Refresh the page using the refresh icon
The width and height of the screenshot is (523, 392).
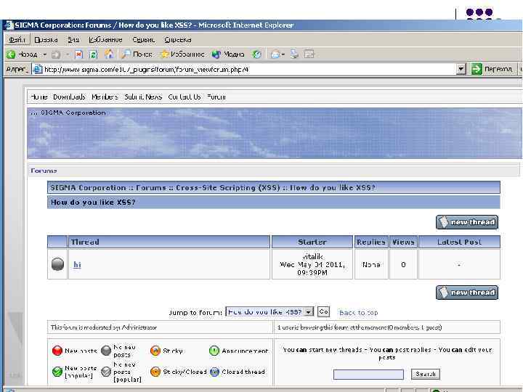pyautogui.click(x=94, y=54)
